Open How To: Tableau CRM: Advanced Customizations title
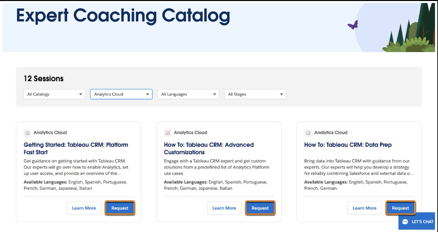This screenshot has height=232, width=438. point(209,148)
